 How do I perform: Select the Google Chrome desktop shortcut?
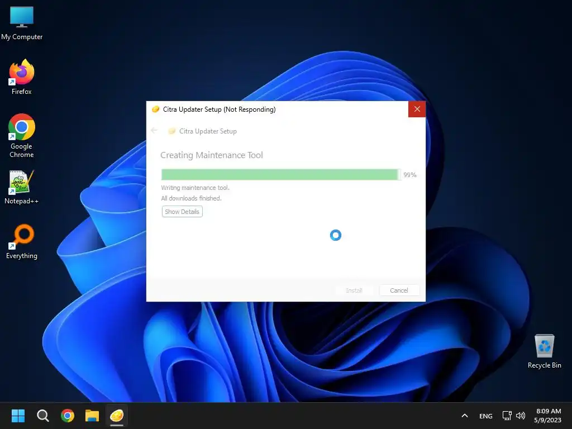[x=22, y=136]
